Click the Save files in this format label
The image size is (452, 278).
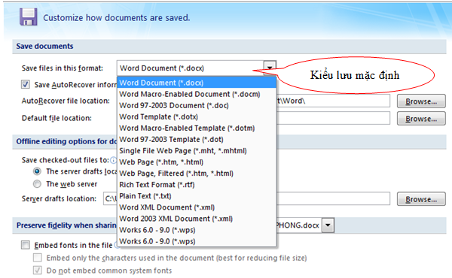pyautogui.click(x=63, y=68)
